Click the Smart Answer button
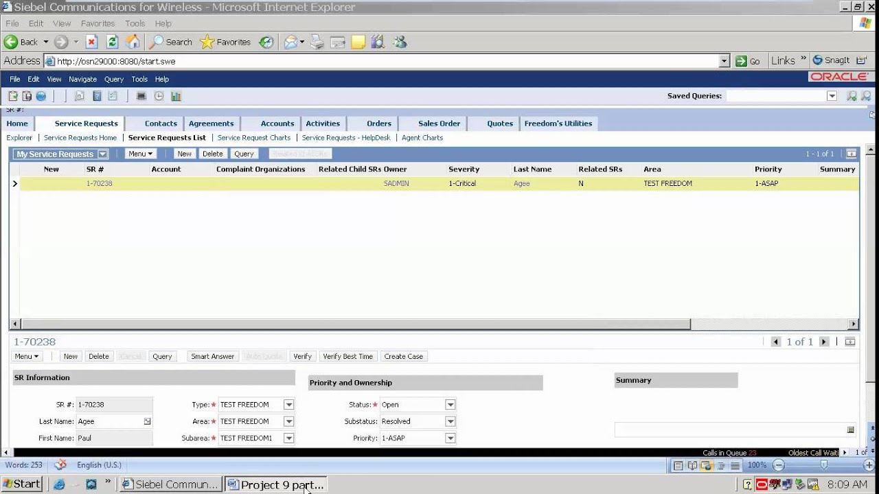 [x=213, y=356]
